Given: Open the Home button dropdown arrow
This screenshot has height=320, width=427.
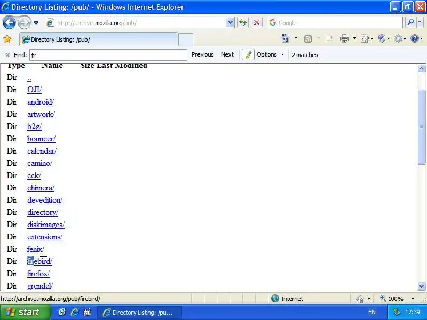Looking at the screenshot, I should pyautogui.click(x=296, y=38).
